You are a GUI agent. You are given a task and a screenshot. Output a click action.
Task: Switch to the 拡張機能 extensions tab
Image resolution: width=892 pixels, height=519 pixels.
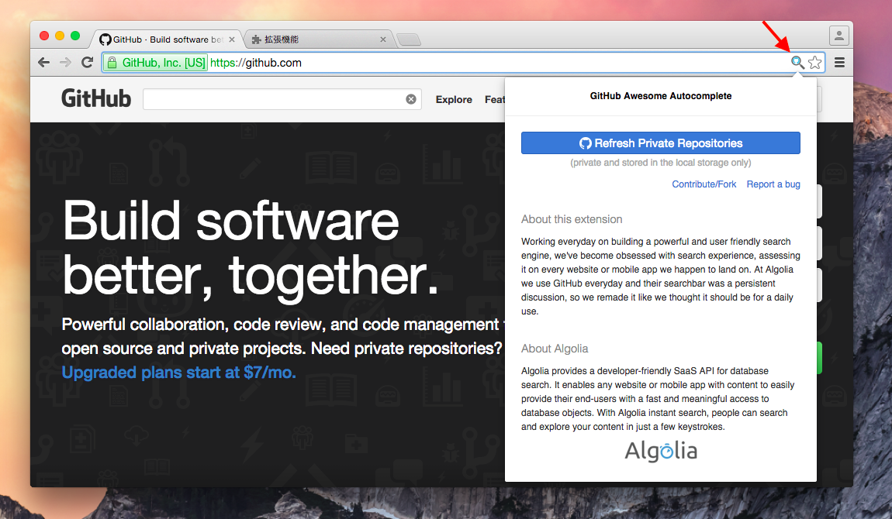[319, 40]
